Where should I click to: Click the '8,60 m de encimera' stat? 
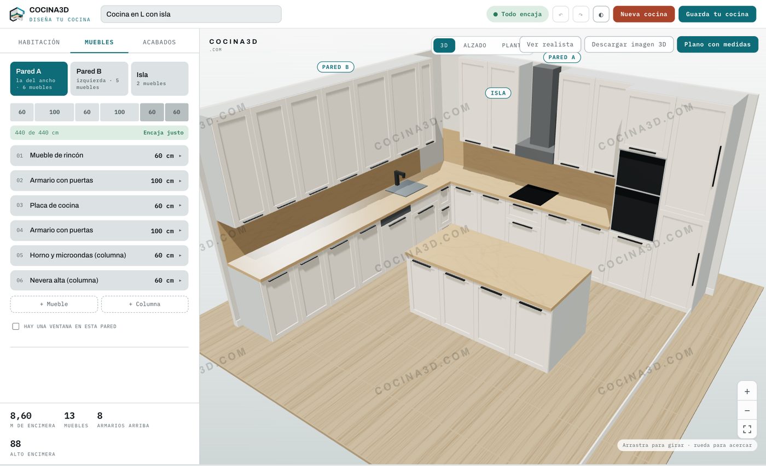pos(32,420)
